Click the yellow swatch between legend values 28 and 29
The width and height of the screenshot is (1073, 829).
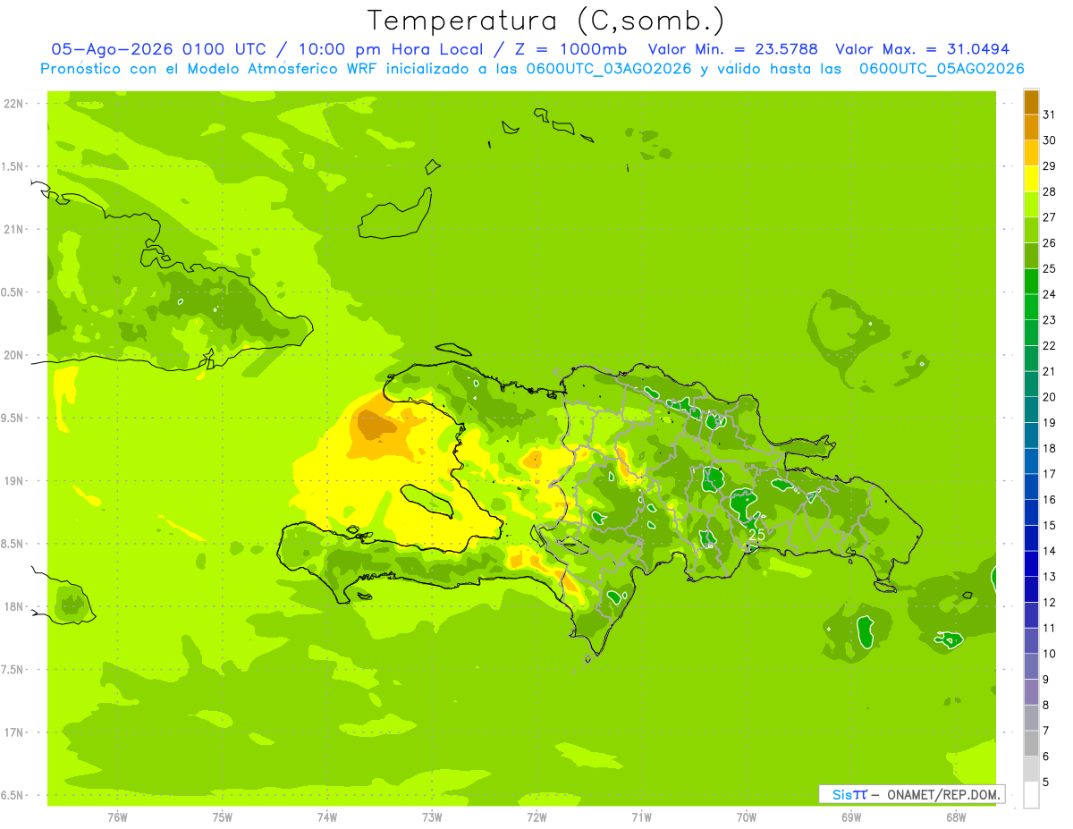pos(1031,179)
